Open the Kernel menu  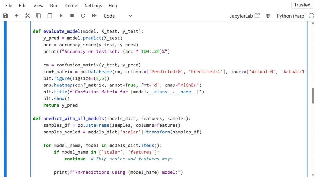pyautogui.click(x=71, y=5)
